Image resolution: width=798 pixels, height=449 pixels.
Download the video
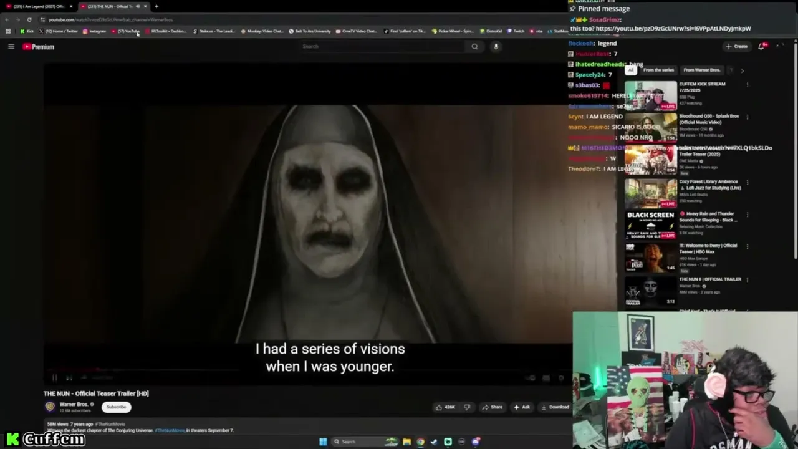[x=555, y=407]
